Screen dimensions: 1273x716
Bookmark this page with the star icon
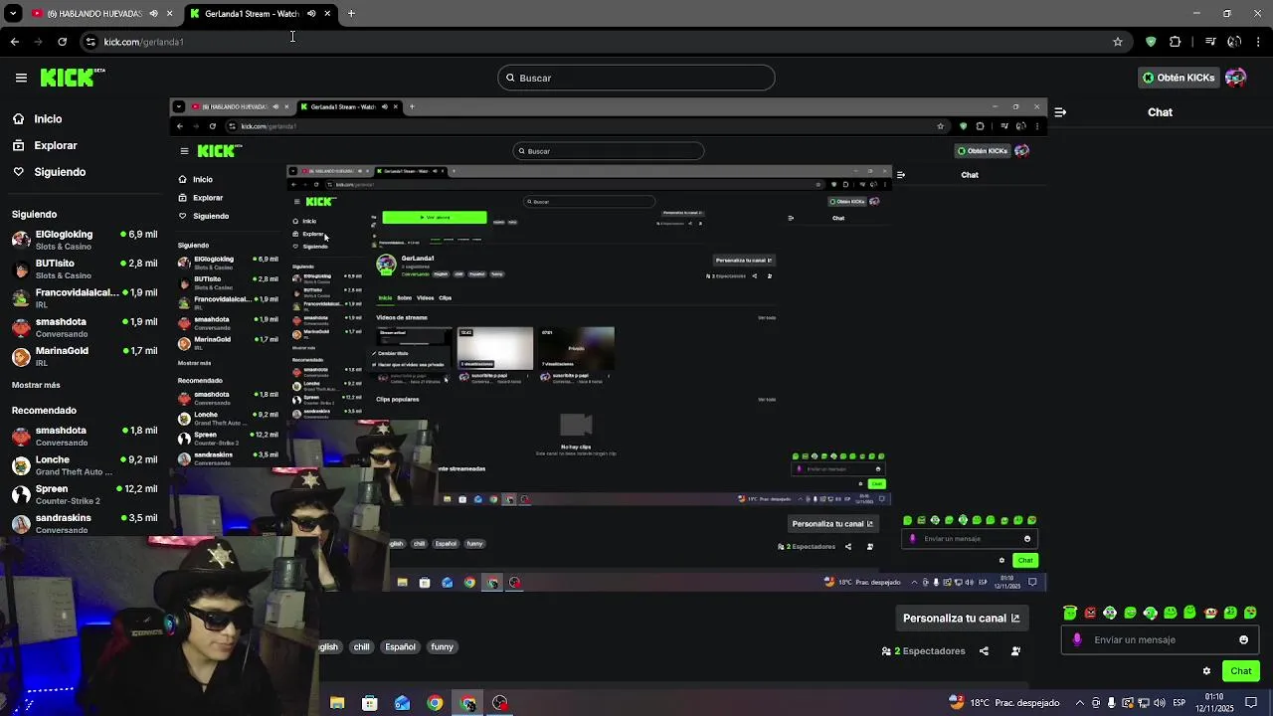(x=1118, y=42)
